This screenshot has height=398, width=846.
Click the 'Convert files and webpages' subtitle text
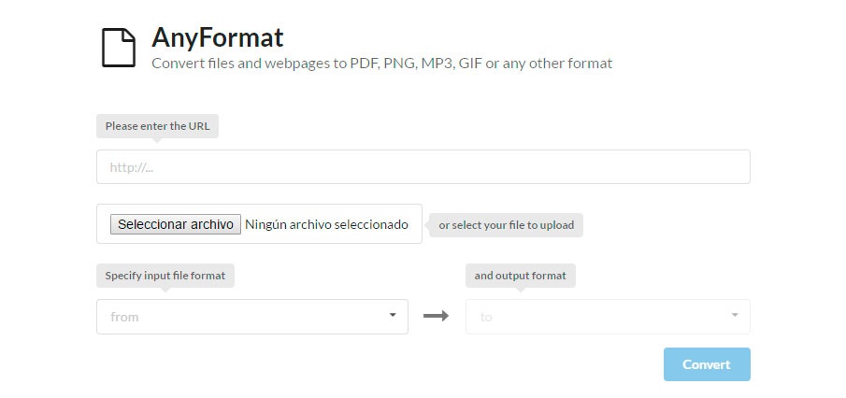381,64
